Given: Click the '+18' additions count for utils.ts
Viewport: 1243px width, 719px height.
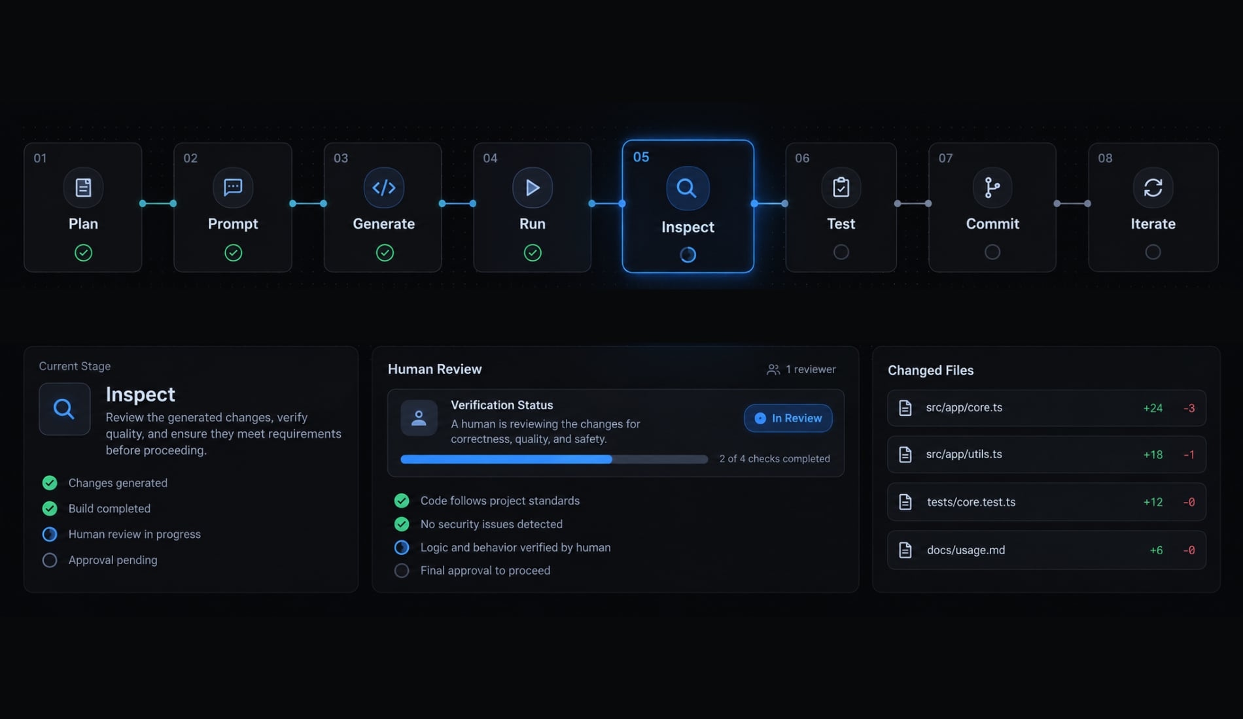Looking at the screenshot, I should point(1153,455).
